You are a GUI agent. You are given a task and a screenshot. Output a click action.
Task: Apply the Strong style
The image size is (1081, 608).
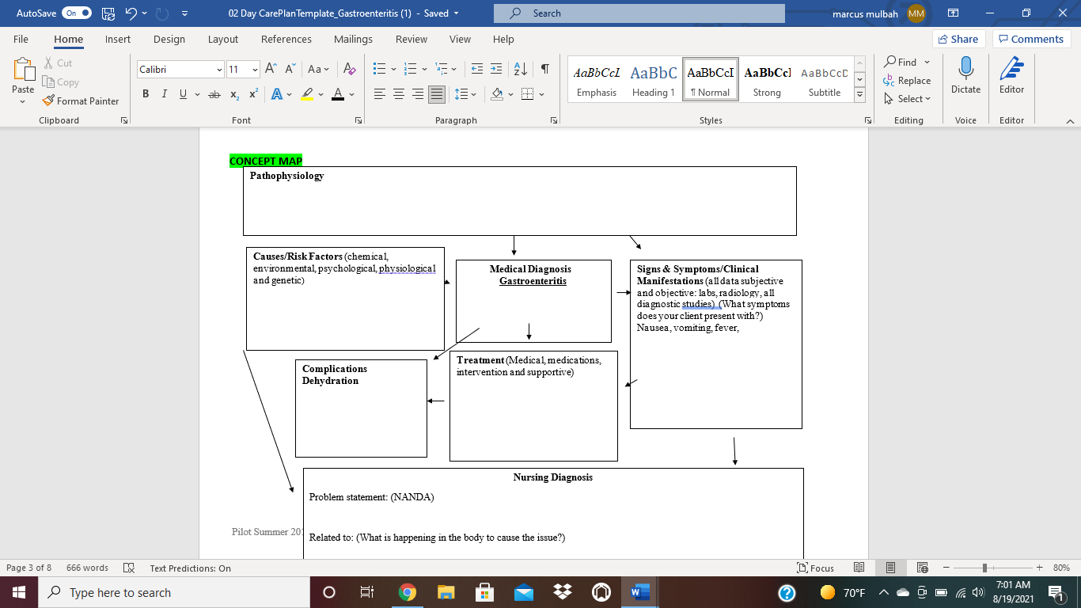(768, 79)
